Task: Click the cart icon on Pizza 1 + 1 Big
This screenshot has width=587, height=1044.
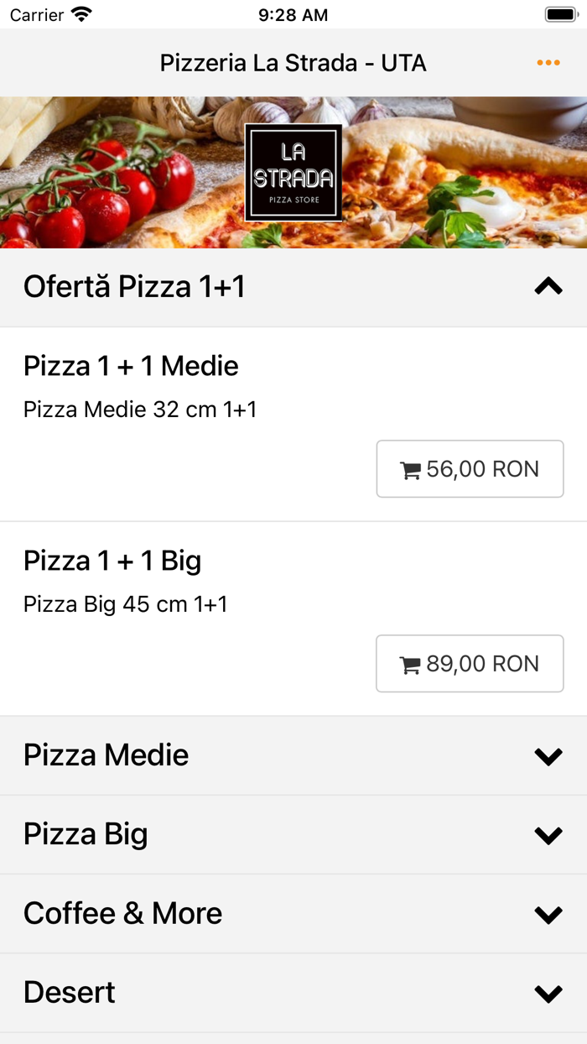Action: [x=411, y=663]
